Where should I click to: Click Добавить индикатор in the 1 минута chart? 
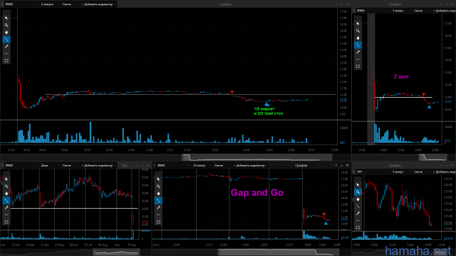coord(98,4)
